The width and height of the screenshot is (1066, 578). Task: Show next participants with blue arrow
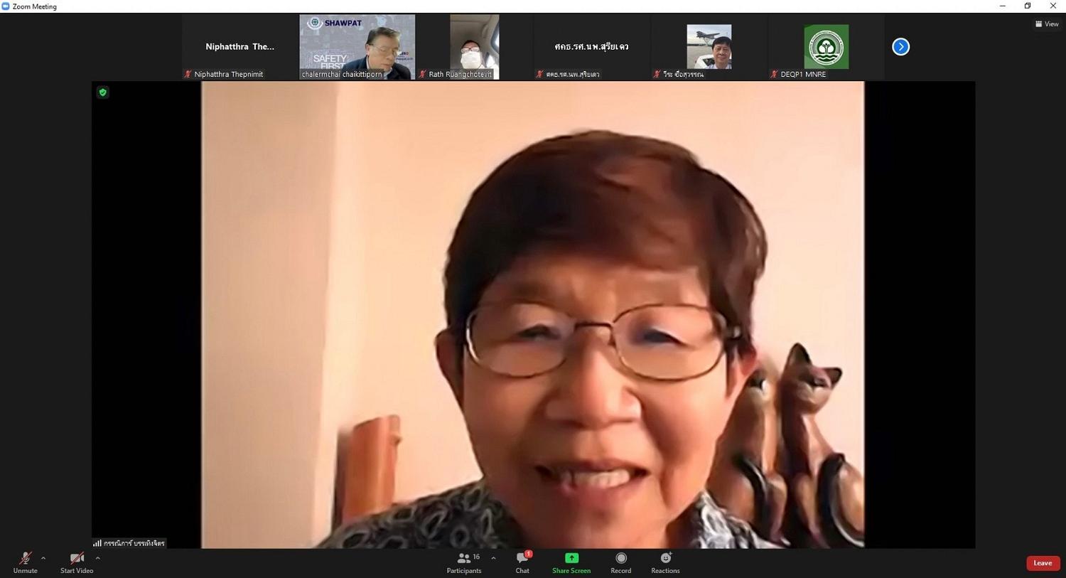pyautogui.click(x=900, y=47)
